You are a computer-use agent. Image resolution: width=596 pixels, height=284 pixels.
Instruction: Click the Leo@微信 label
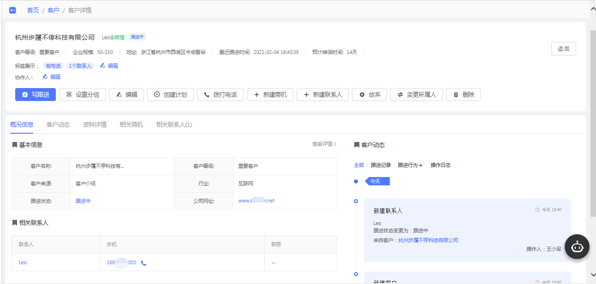pos(113,37)
